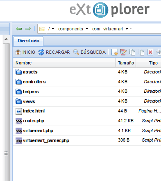Switch to the Directorio tab
Viewport: 161px width, 181px height.
28,41
